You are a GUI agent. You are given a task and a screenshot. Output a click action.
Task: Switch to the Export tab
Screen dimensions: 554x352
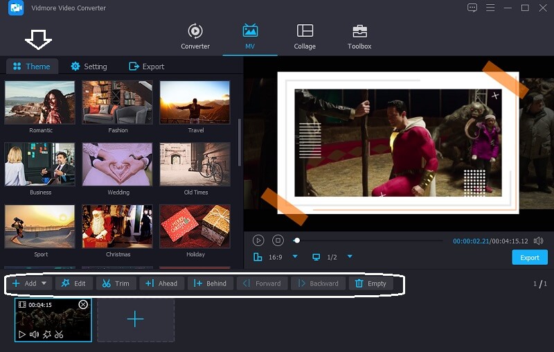pos(146,67)
